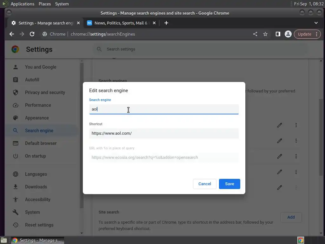
Task: Click the Search engine name field
Action: pos(164,109)
